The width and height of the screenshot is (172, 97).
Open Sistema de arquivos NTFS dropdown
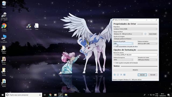pos(123,60)
